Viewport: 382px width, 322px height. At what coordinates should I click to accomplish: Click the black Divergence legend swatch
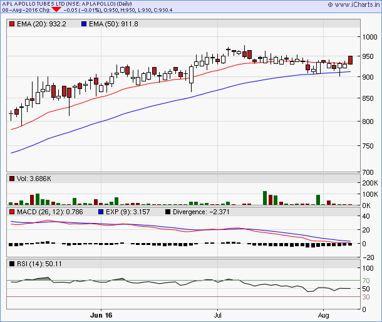tap(168, 212)
